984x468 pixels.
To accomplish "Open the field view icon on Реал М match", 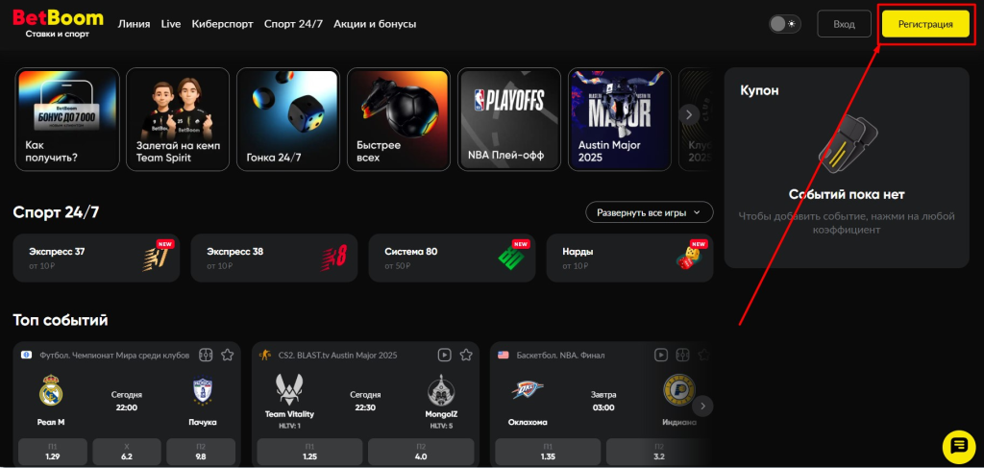I will pyautogui.click(x=206, y=355).
